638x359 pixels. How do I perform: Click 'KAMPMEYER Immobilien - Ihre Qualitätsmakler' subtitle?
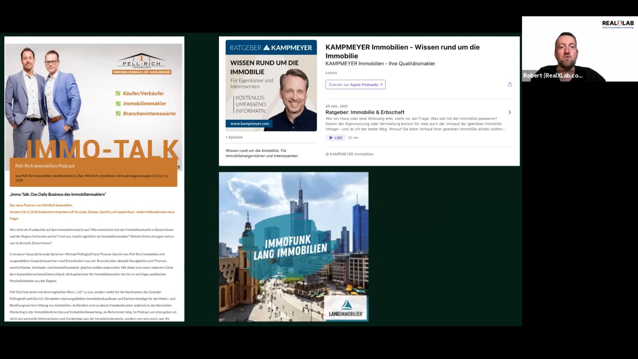click(380, 64)
